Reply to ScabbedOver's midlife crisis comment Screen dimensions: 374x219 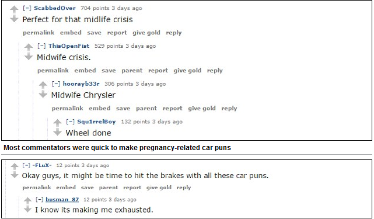174,33
